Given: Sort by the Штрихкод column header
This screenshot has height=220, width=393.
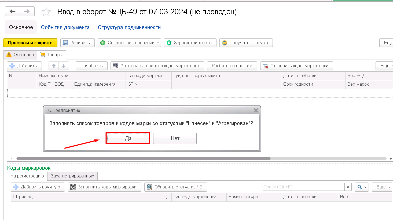Looking at the screenshot, I should (x=91, y=197).
